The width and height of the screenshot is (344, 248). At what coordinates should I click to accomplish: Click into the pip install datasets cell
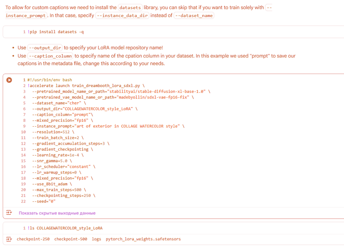click(56, 32)
